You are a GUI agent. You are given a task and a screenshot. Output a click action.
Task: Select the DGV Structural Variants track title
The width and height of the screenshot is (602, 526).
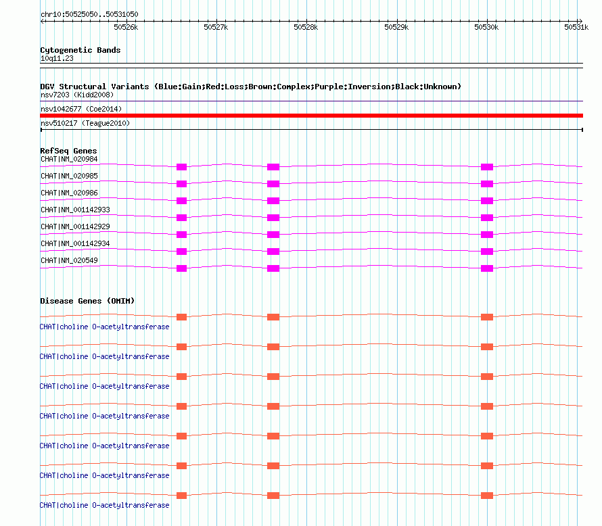250,87
